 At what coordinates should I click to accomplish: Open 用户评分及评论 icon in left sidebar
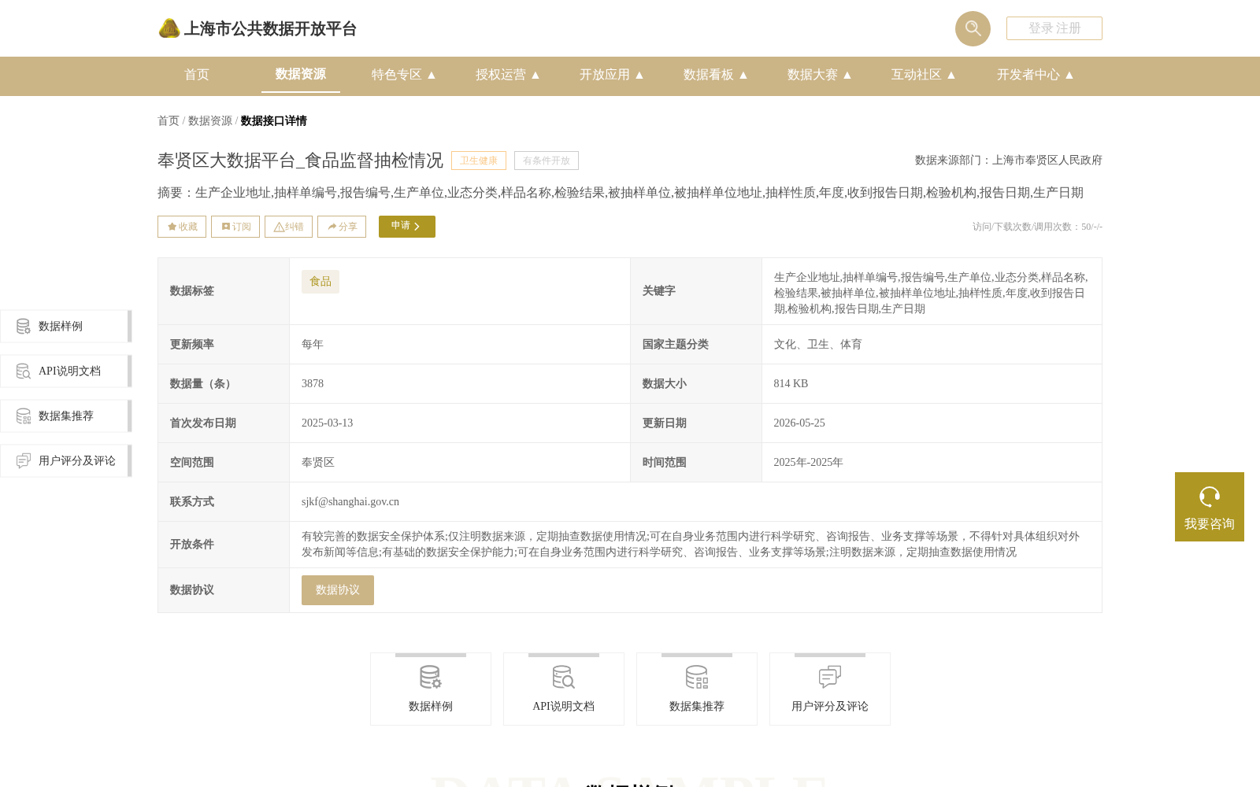tap(24, 460)
